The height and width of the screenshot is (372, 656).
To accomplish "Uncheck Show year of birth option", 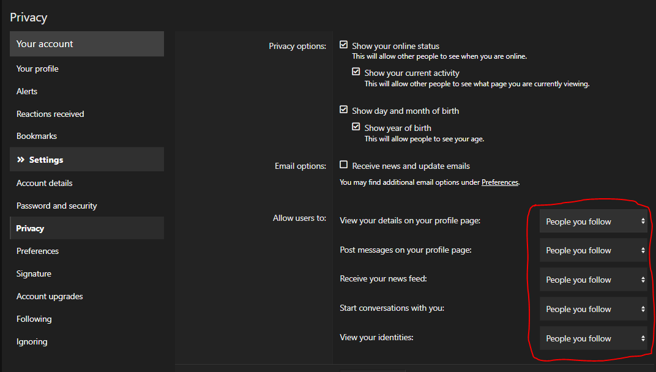I will click(356, 127).
